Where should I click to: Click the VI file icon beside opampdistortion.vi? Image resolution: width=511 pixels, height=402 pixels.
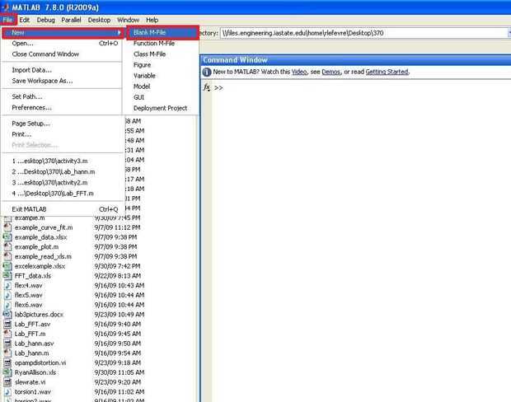coord(7,362)
